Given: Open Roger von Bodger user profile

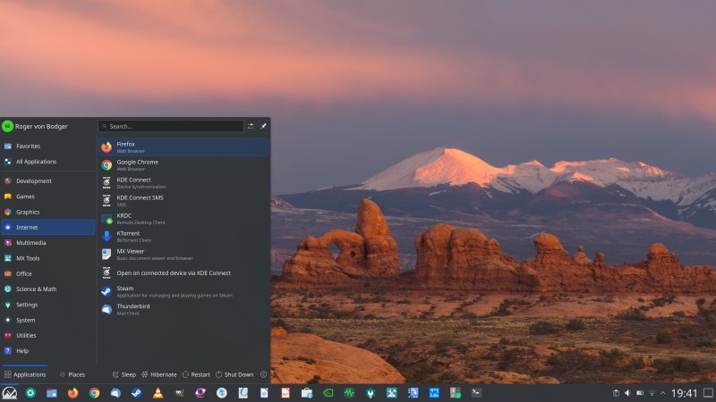Looking at the screenshot, I should click(36, 126).
